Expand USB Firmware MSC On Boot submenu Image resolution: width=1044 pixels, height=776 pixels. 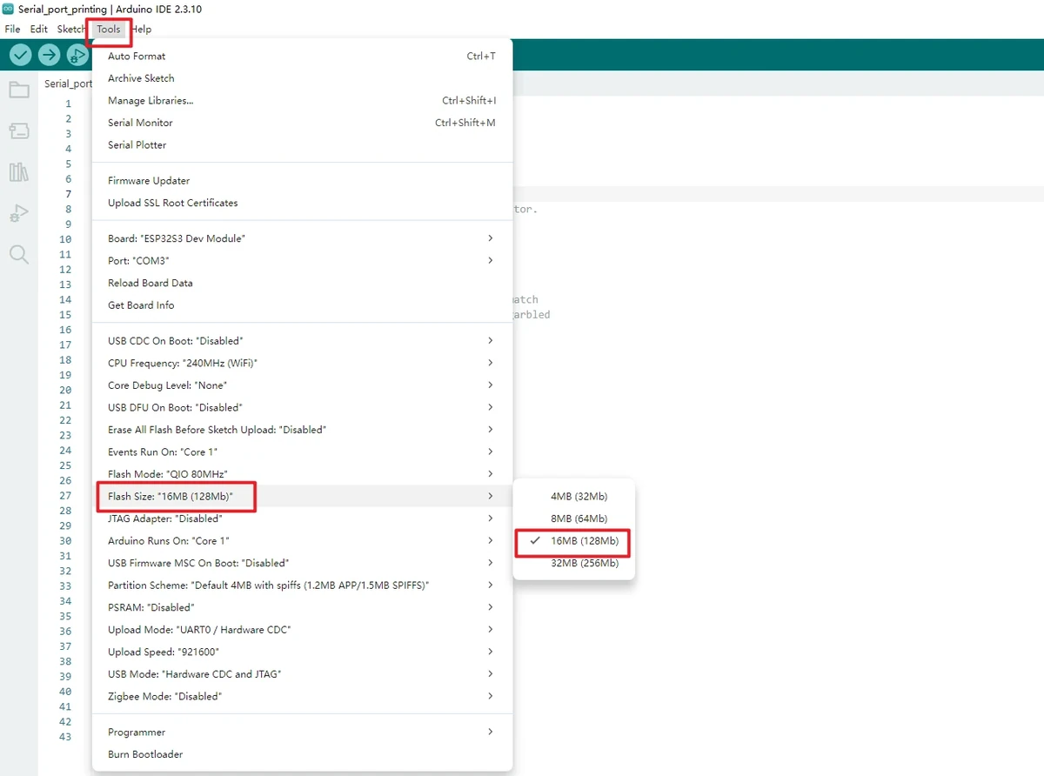pyautogui.click(x=303, y=563)
